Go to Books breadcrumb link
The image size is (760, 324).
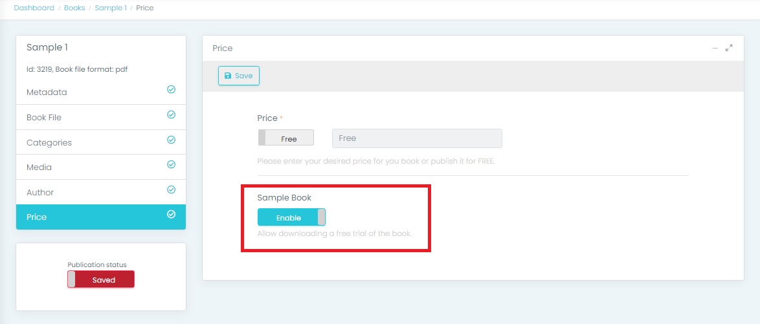74,8
